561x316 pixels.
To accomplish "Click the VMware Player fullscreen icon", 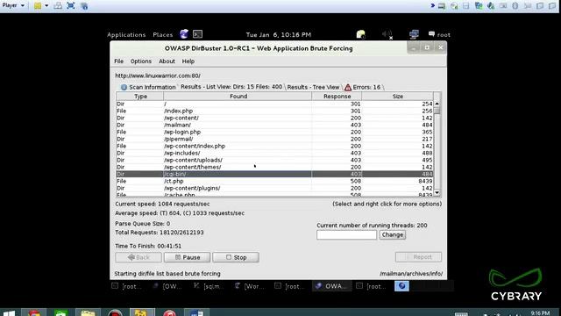I will tap(71, 6).
